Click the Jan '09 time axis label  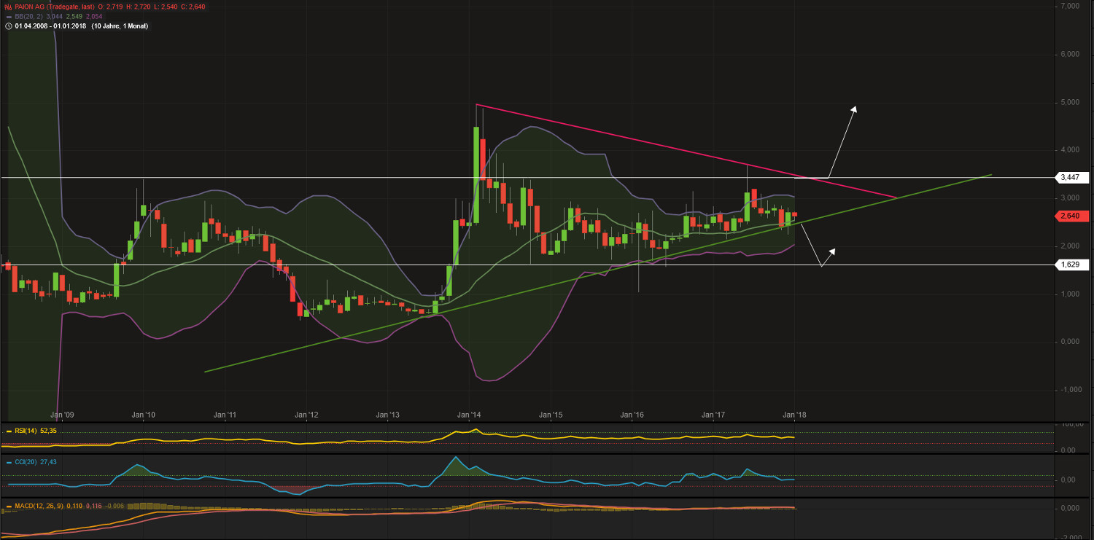point(63,415)
